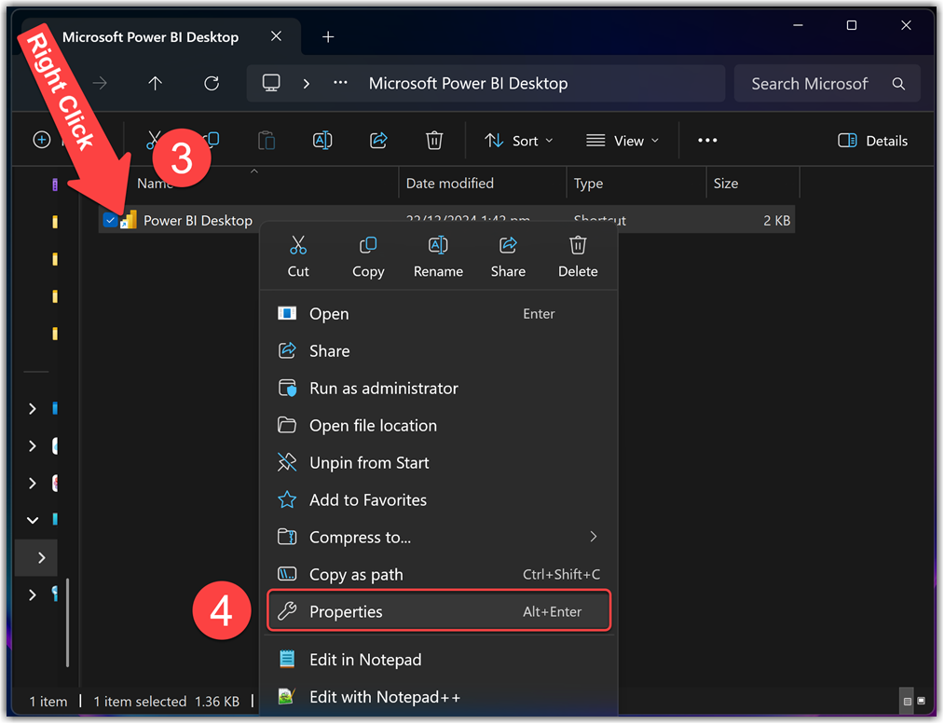Switch to large icons view in status bar
944x724 pixels.
pos(921,701)
